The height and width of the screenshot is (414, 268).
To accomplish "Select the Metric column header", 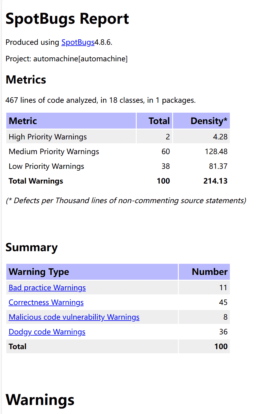I will tap(23, 121).
